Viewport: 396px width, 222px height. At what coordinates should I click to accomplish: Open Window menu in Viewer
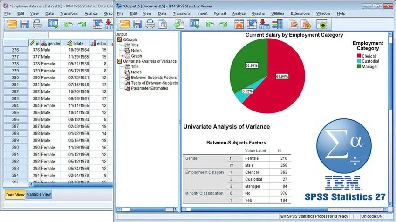click(323, 13)
